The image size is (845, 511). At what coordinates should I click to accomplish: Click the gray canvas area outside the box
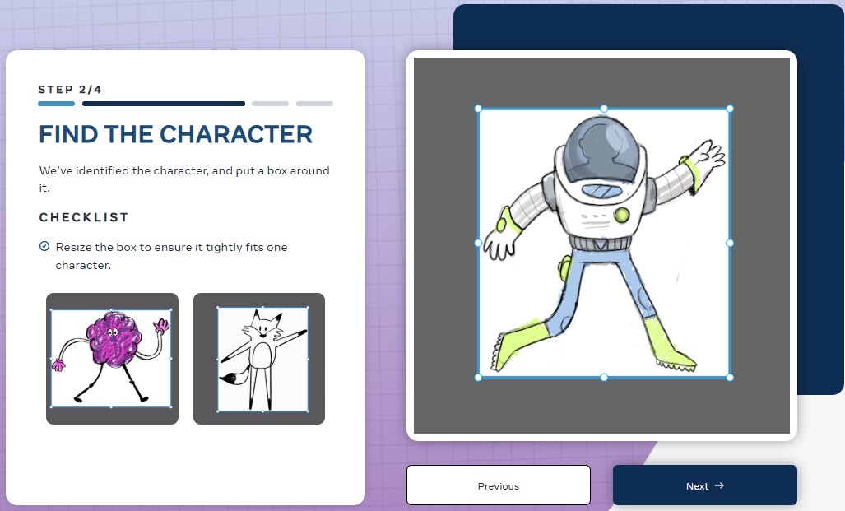(x=602, y=406)
